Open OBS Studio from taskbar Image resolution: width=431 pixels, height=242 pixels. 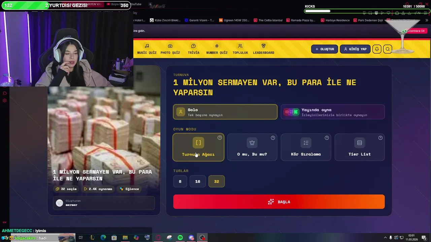pos(202,238)
